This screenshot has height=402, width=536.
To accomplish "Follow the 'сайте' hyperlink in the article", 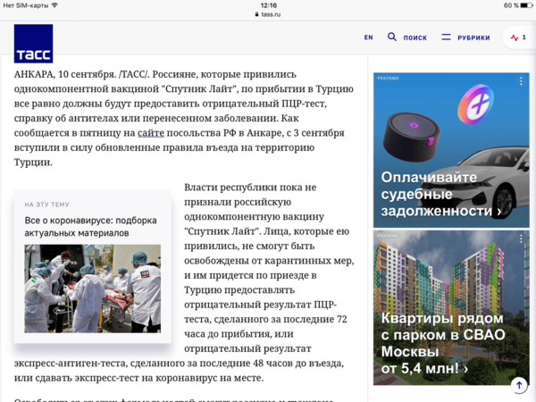I will 151,133.
